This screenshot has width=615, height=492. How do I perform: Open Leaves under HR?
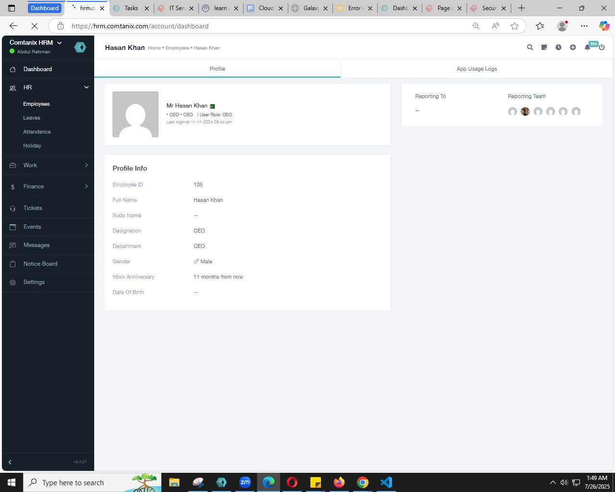click(x=32, y=118)
